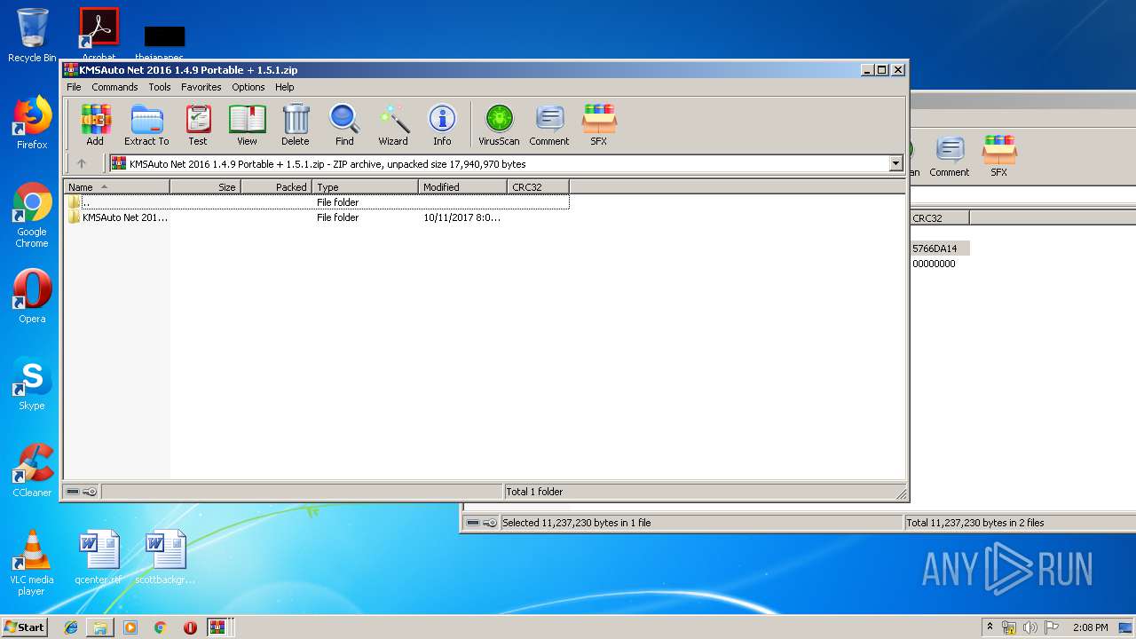
Task: Select the KMSAuto Net folder row
Action: click(x=317, y=217)
